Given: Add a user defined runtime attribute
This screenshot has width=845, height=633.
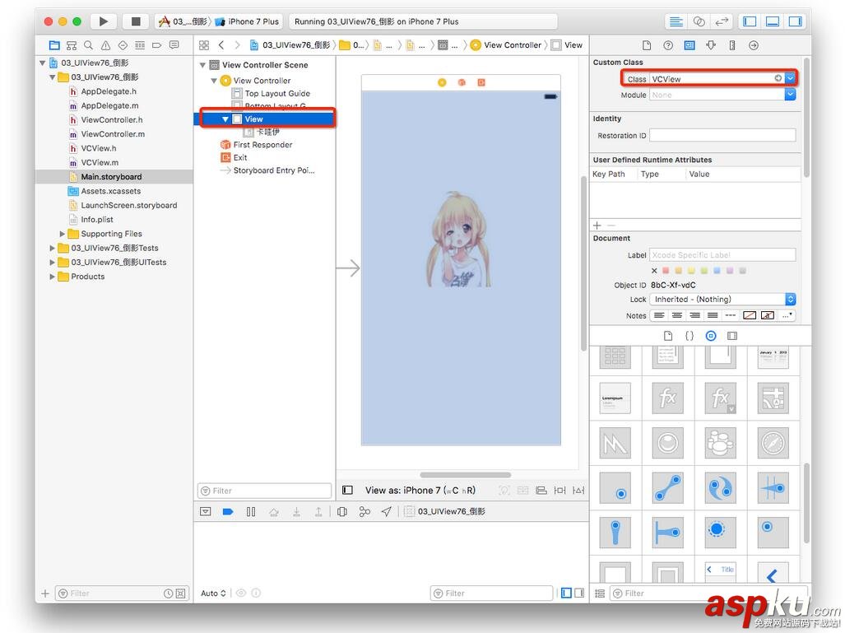Looking at the screenshot, I should (x=597, y=226).
